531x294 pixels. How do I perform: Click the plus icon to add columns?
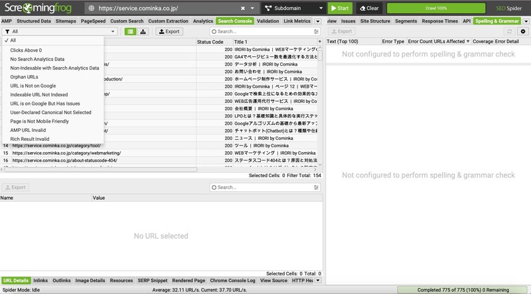[x=319, y=41]
